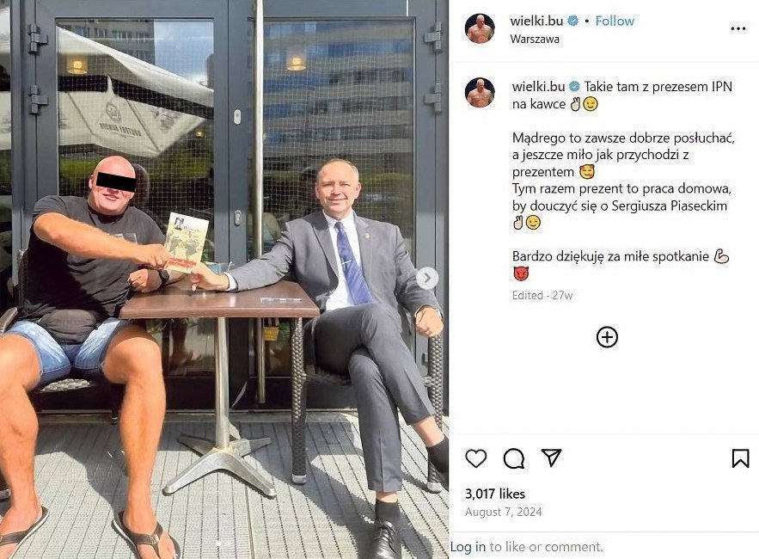
Task: Go to the next photo with the carousel arrow
Action: [x=427, y=278]
